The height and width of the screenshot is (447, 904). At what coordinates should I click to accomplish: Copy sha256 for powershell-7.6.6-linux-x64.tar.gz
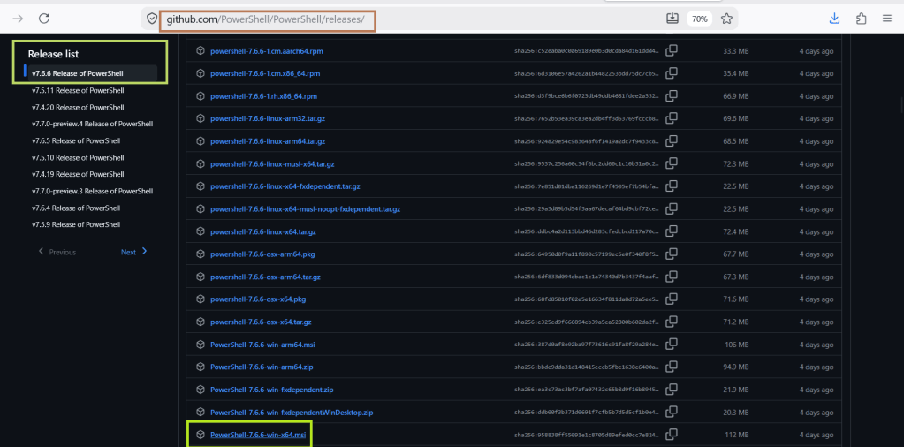point(671,231)
